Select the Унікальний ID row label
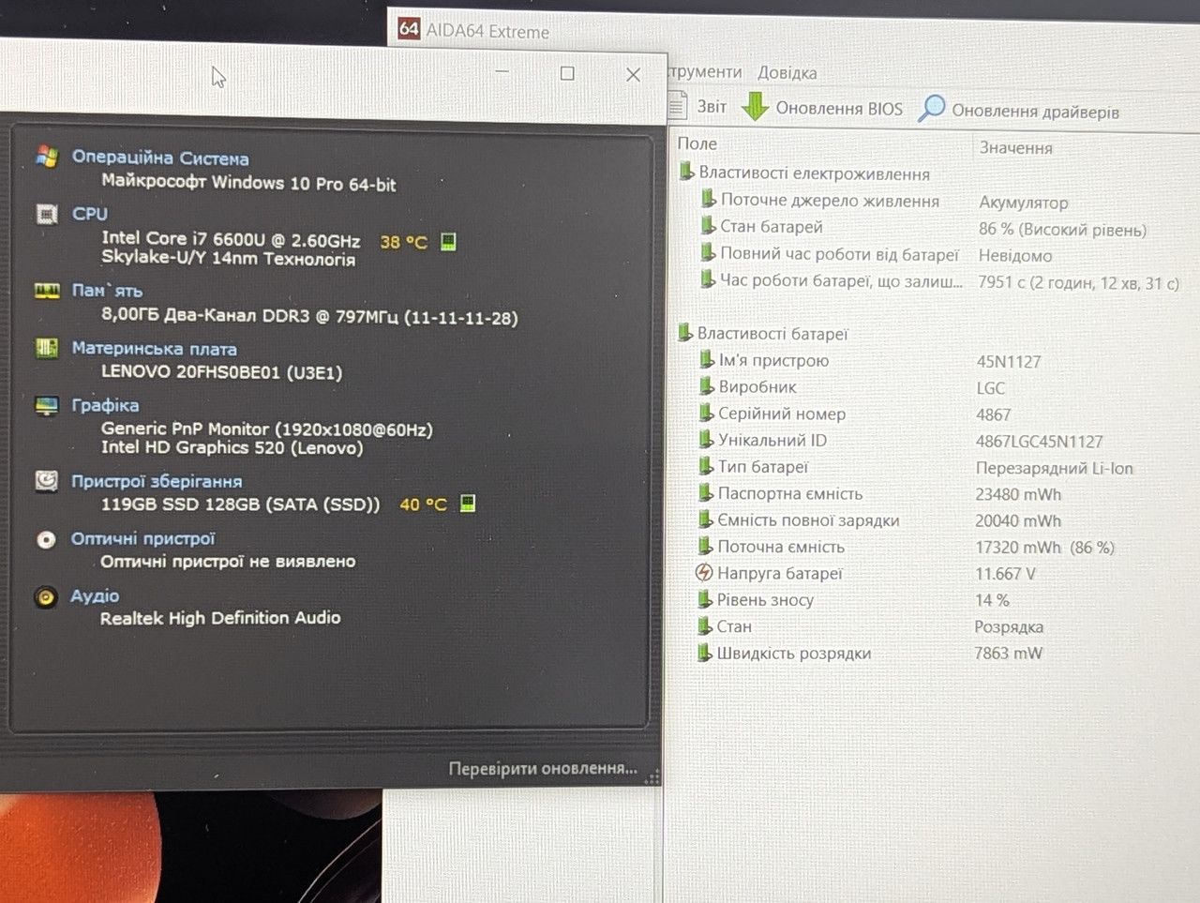This screenshot has width=1200, height=903. [x=772, y=440]
